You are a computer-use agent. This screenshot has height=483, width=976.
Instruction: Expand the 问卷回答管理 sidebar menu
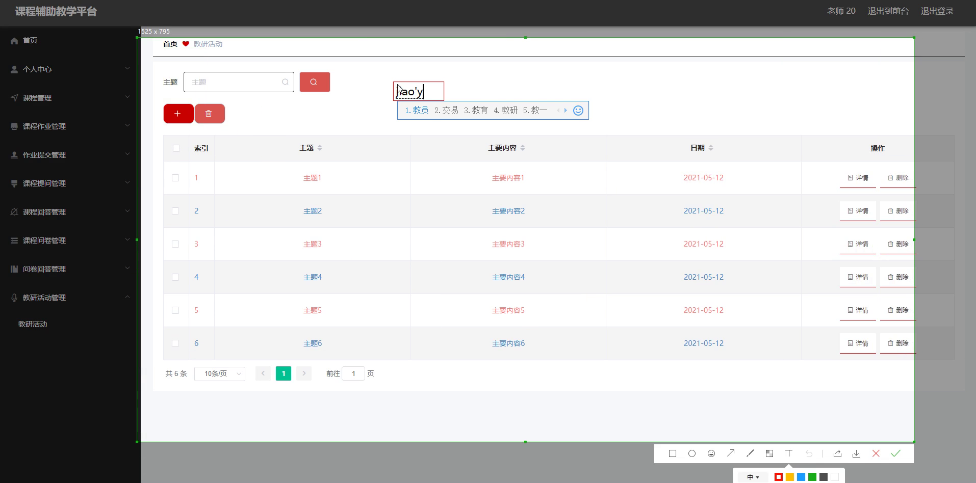pyautogui.click(x=70, y=269)
